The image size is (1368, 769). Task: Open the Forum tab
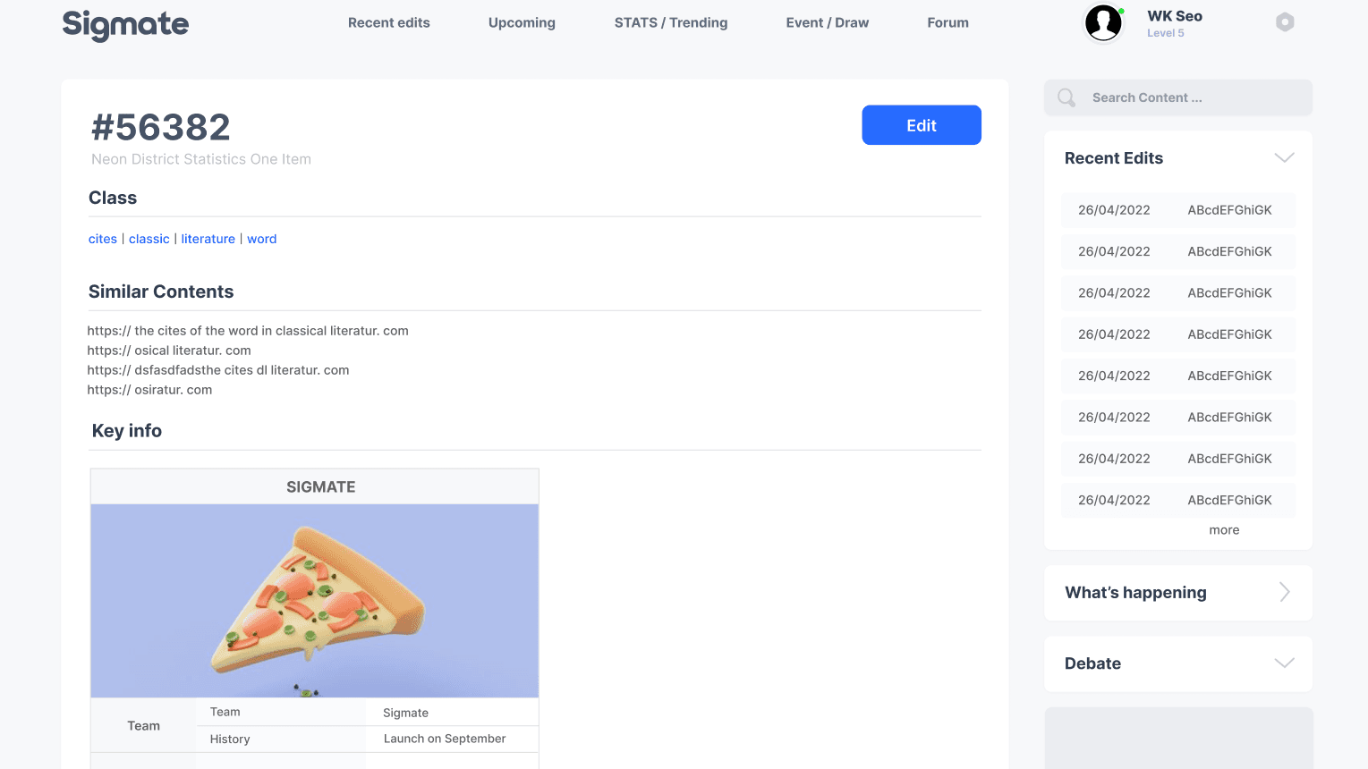(x=947, y=23)
